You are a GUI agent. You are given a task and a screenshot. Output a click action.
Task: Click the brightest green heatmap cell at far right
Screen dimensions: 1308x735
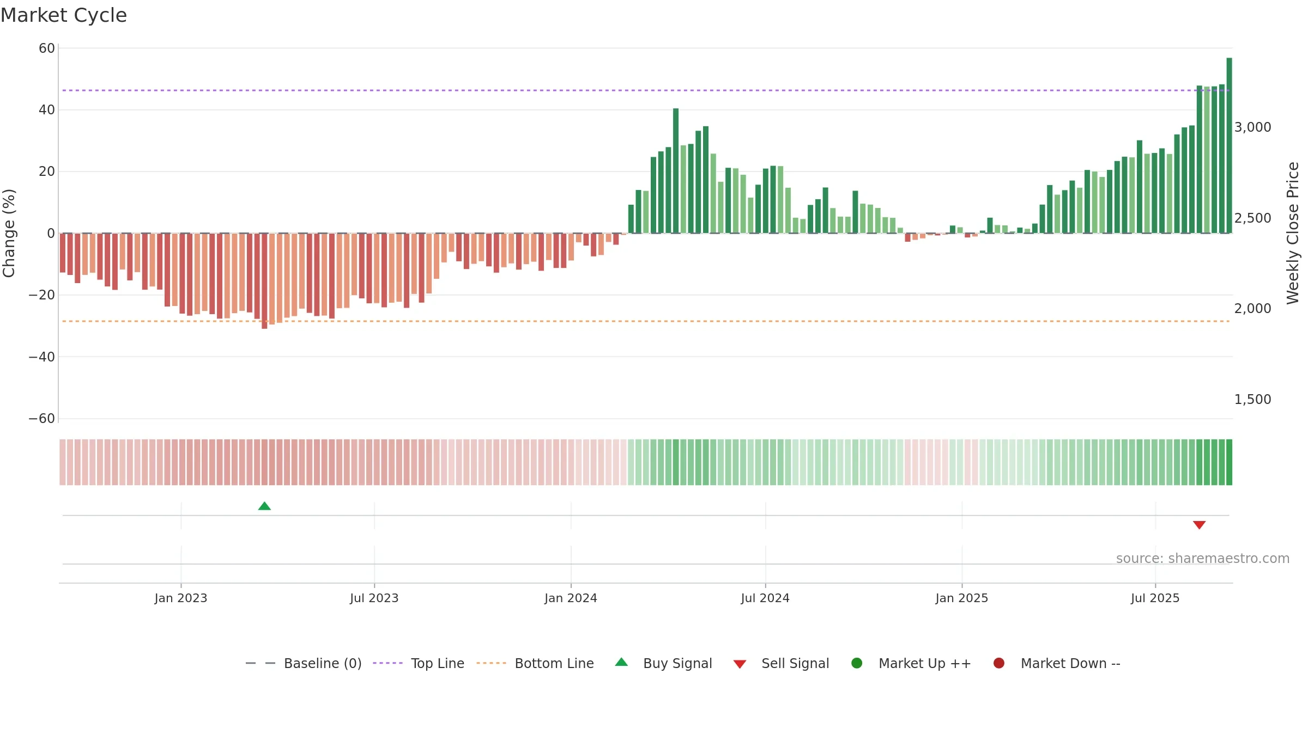1229,462
